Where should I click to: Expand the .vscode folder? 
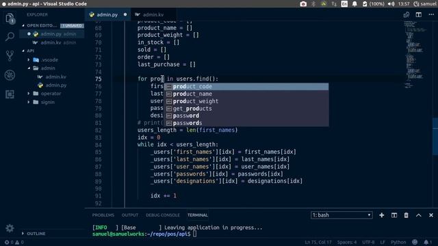click(x=29, y=59)
